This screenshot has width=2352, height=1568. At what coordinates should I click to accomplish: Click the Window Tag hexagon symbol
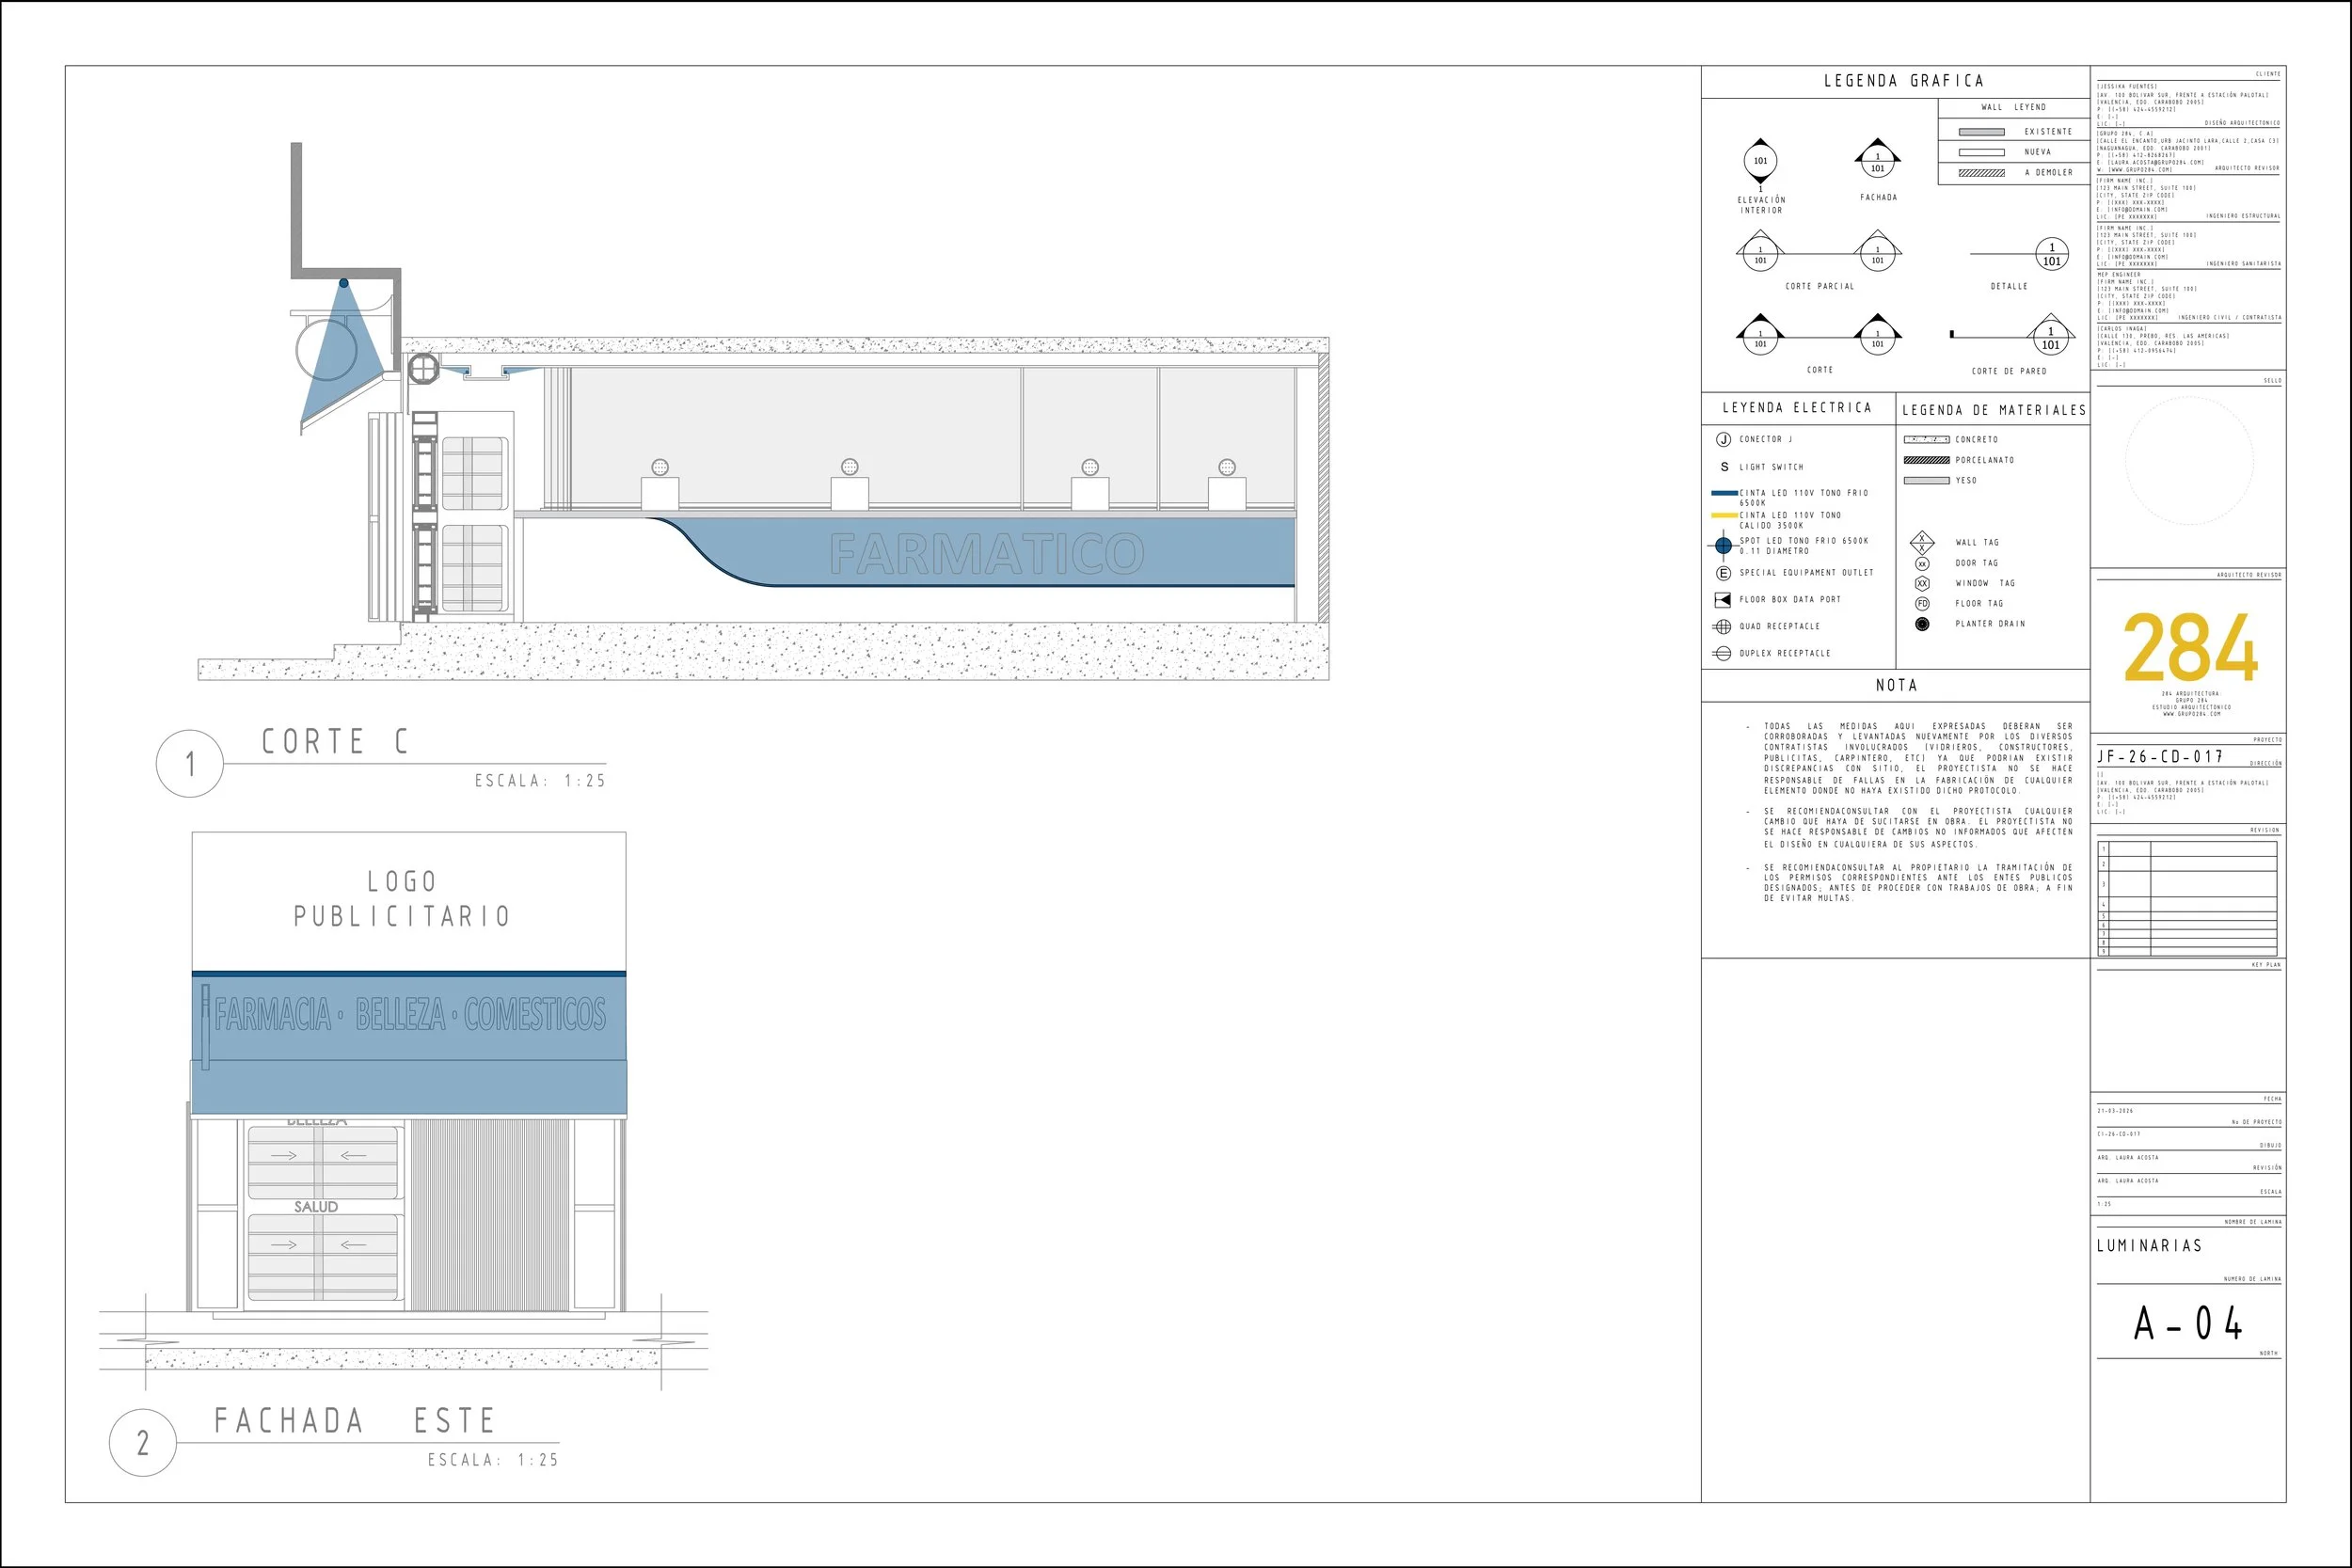pos(1922,584)
